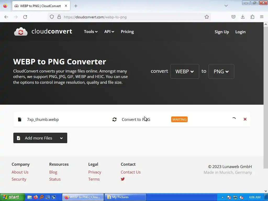The image size is (268, 201).
Task: Open the About Us link
Action: (20, 172)
